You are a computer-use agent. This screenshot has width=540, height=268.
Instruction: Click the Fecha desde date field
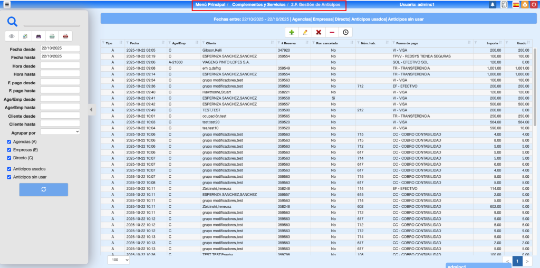coord(60,49)
